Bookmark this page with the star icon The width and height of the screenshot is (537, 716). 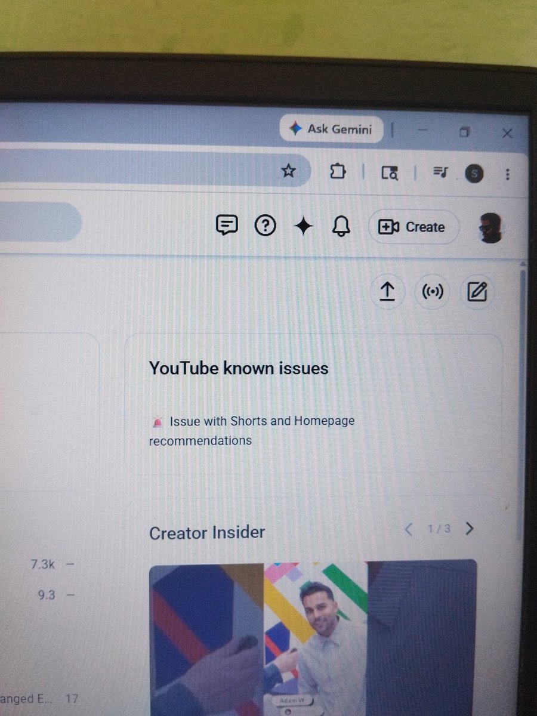[289, 172]
